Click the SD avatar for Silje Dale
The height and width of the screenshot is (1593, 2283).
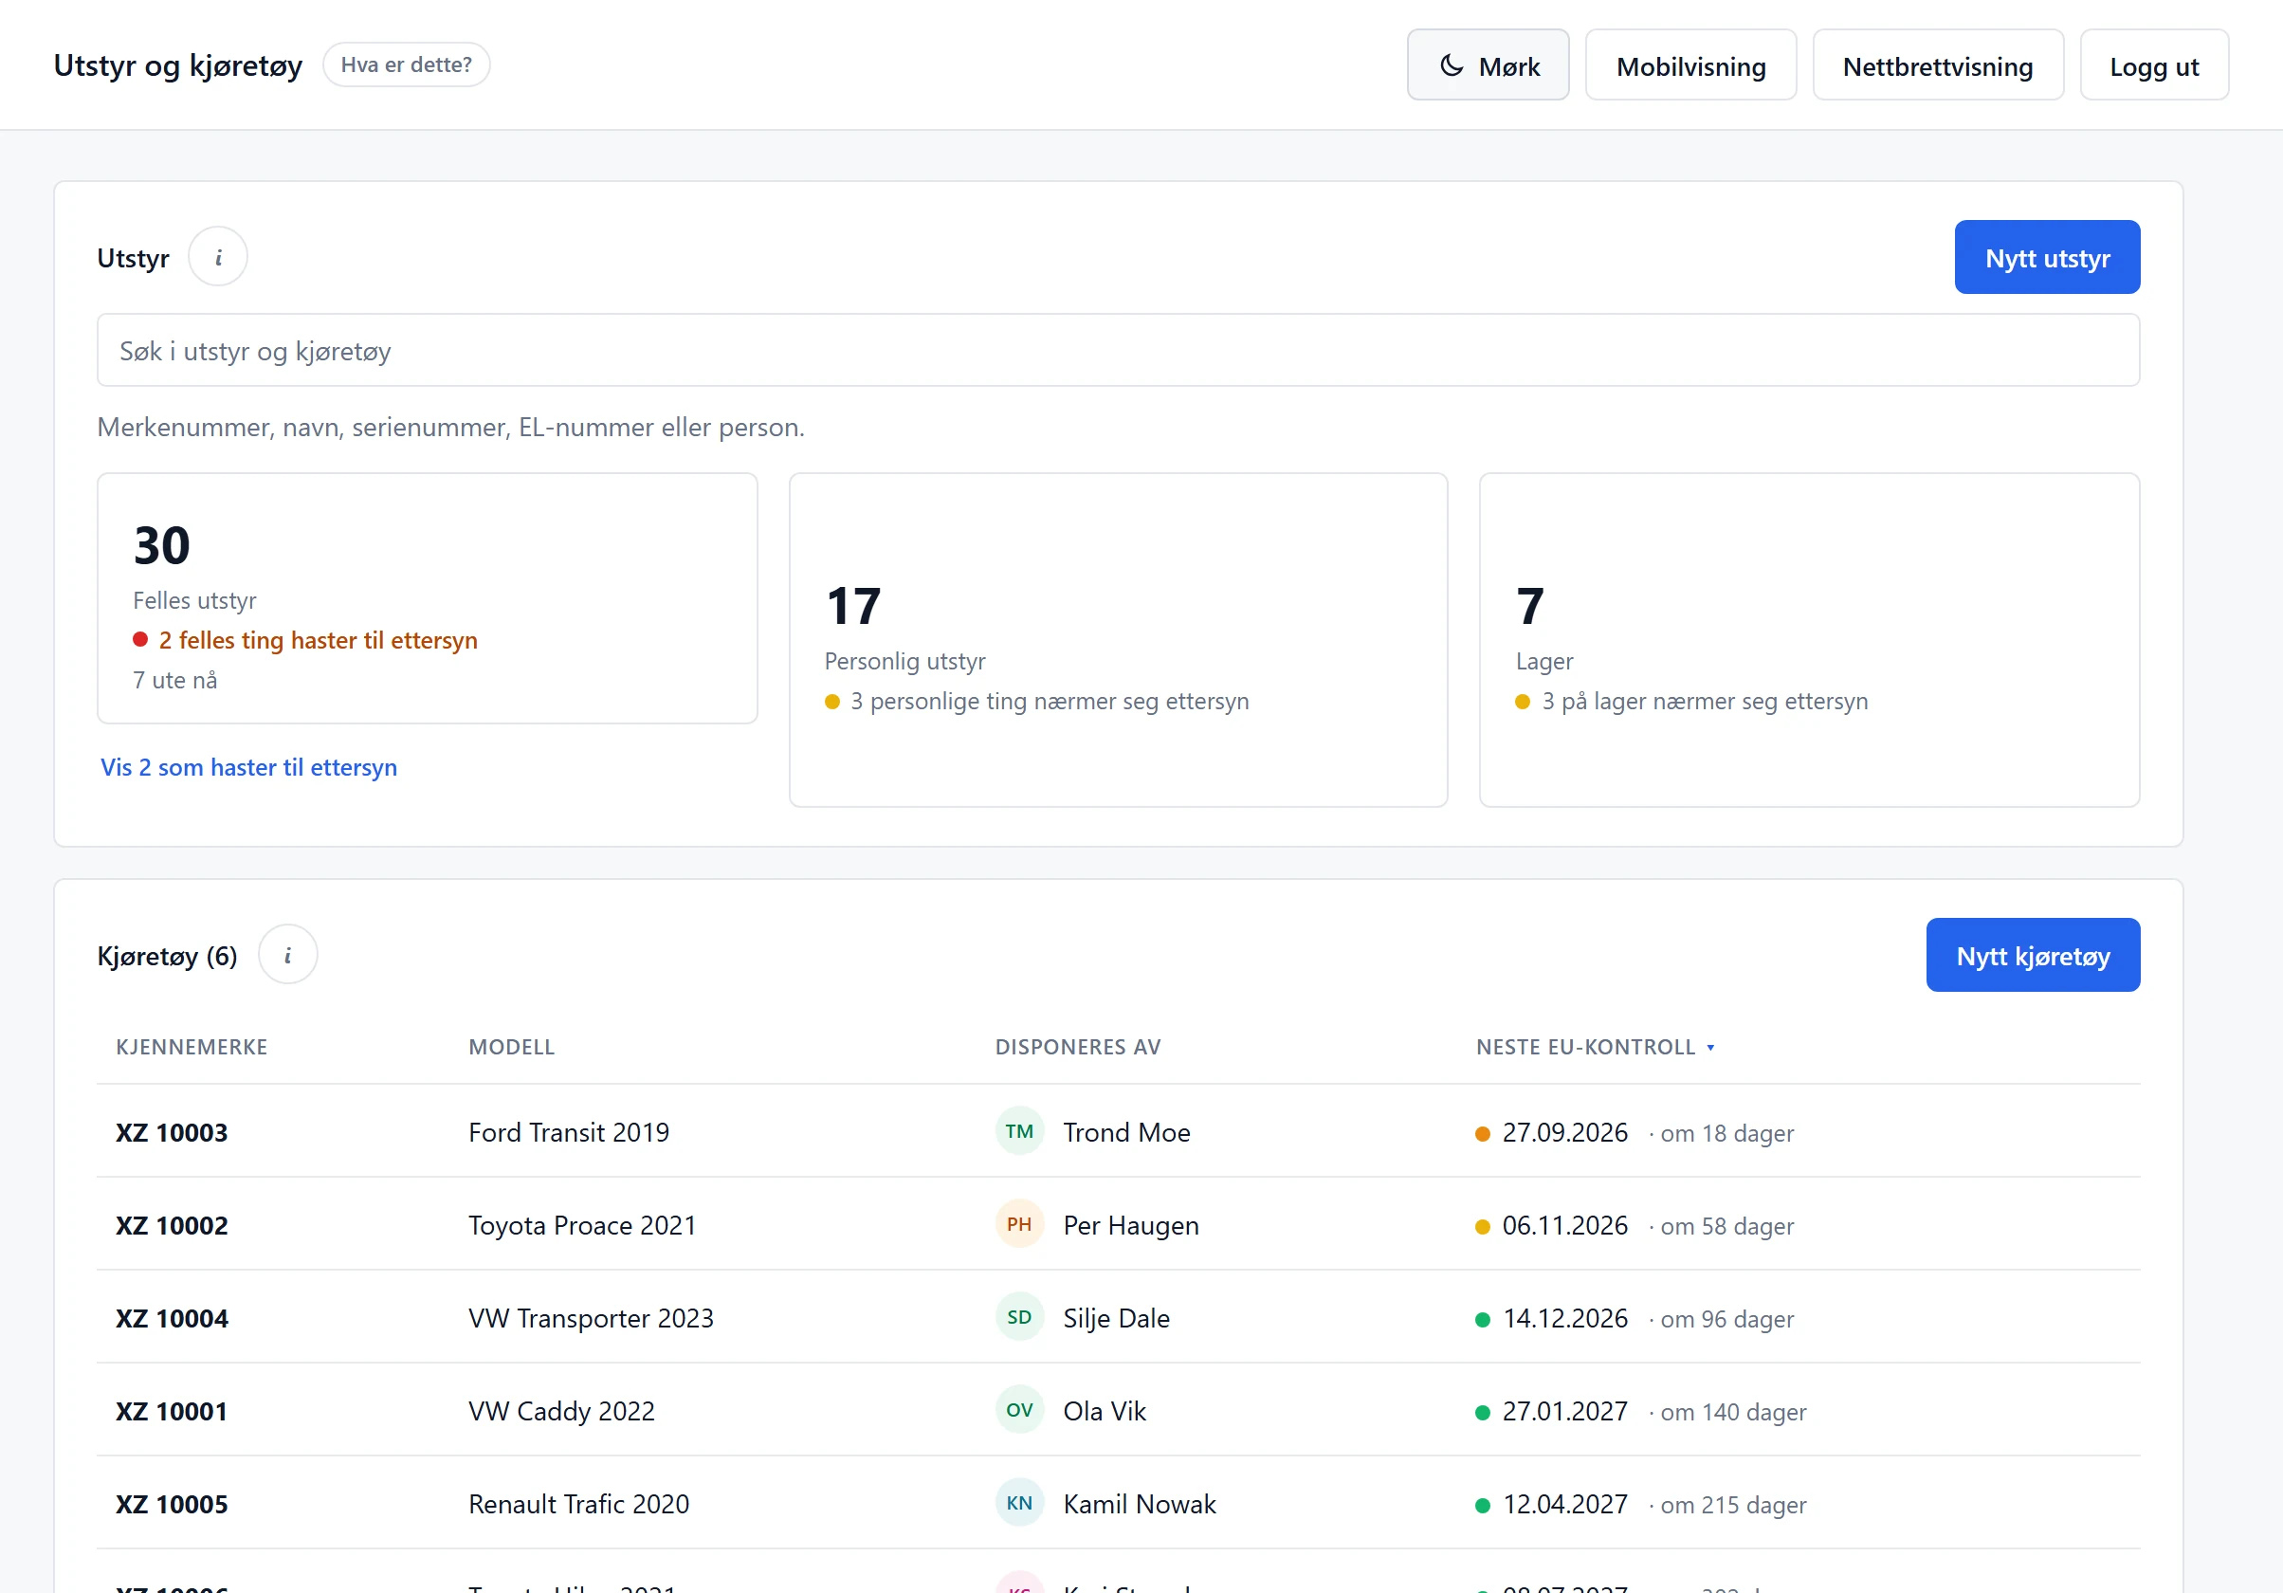pyautogui.click(x=1018, y=1318)
